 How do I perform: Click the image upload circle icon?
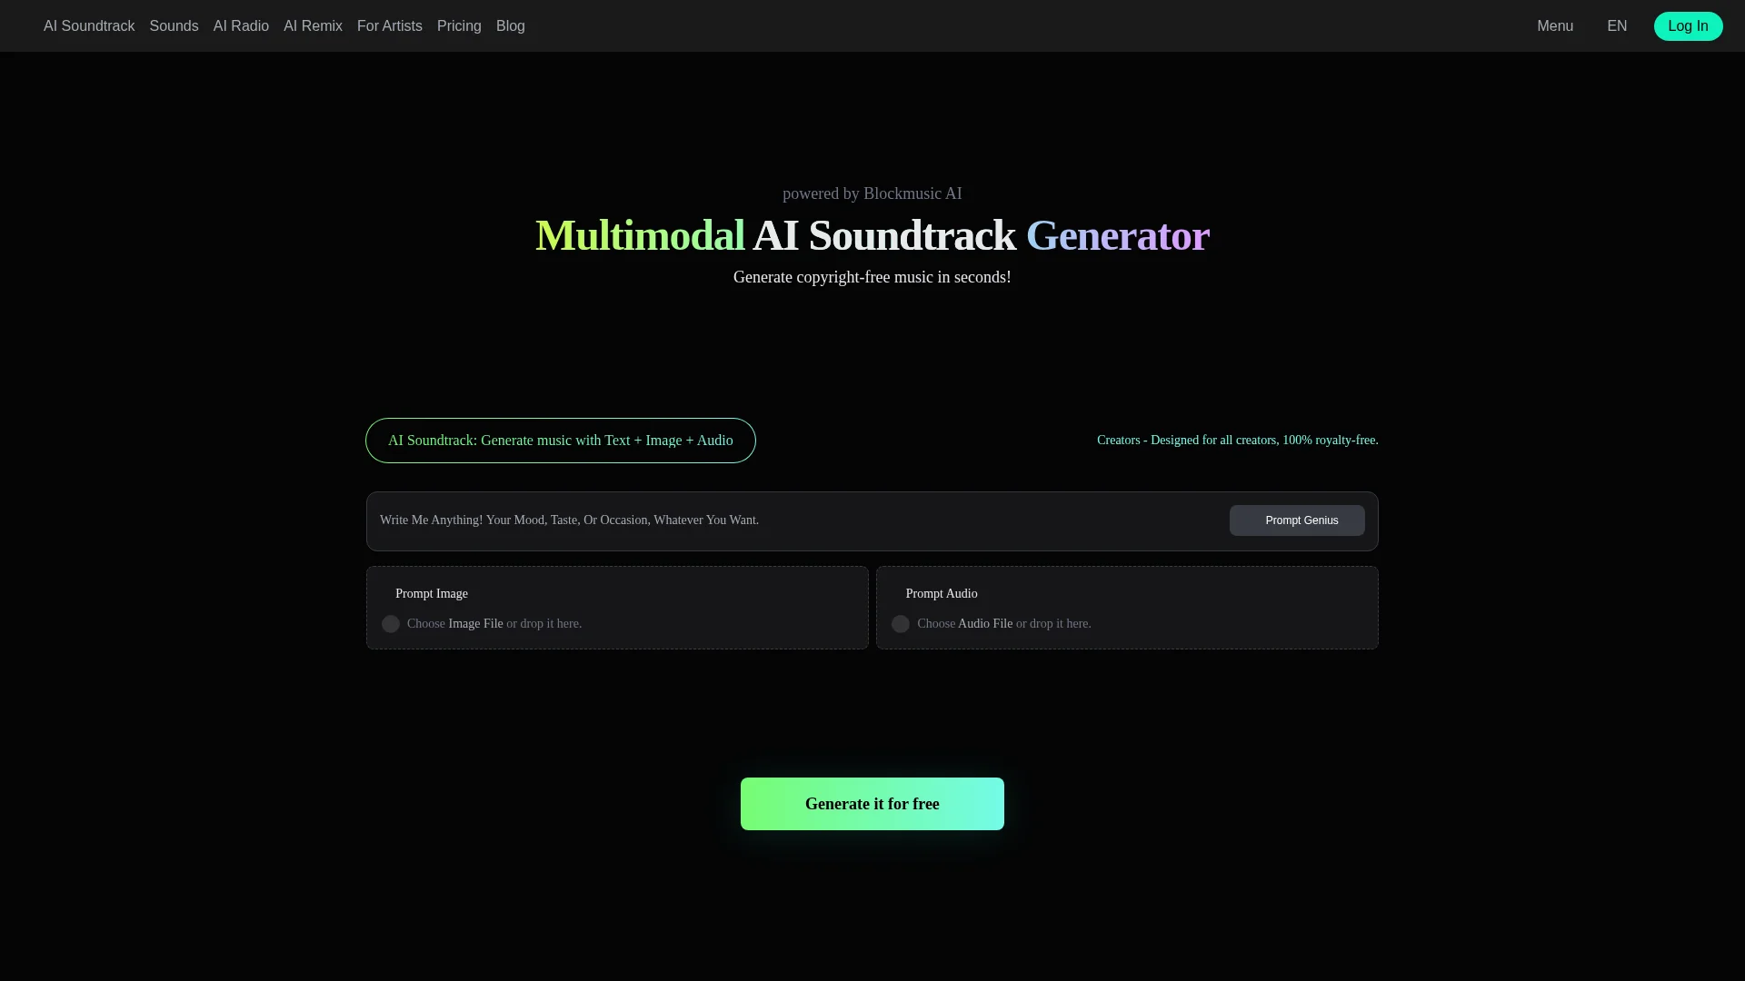click(x=390, y=624)
